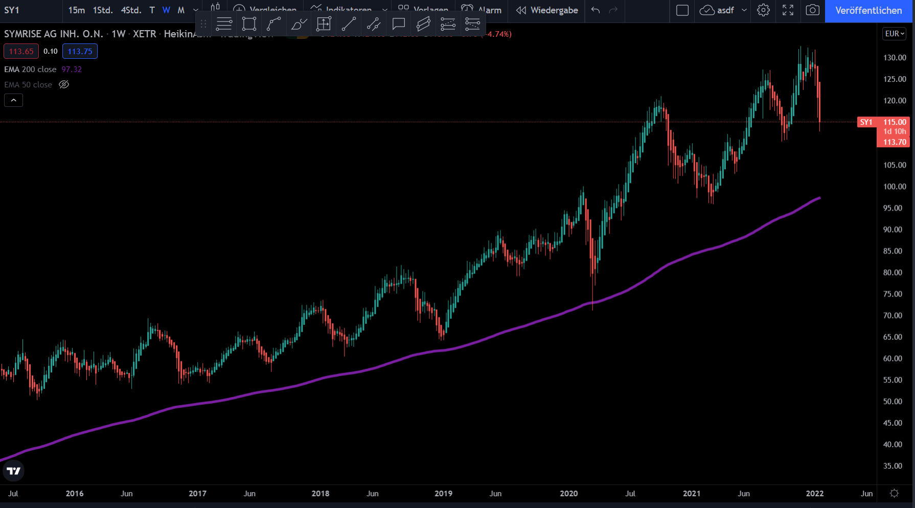Image resolution: width=915 pixels, height=508 pixels.
Task: Select the monthly M timeframe
Action: point(181,10)
